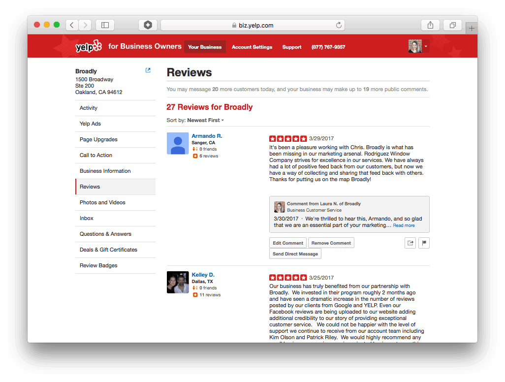This screenshot has height=382, width=505.
Task: Click Armando R.'s default avatar
Action: tap(178, 143)
